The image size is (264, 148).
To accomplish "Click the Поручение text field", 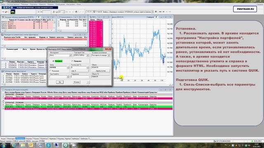I will tap(80, 77).
